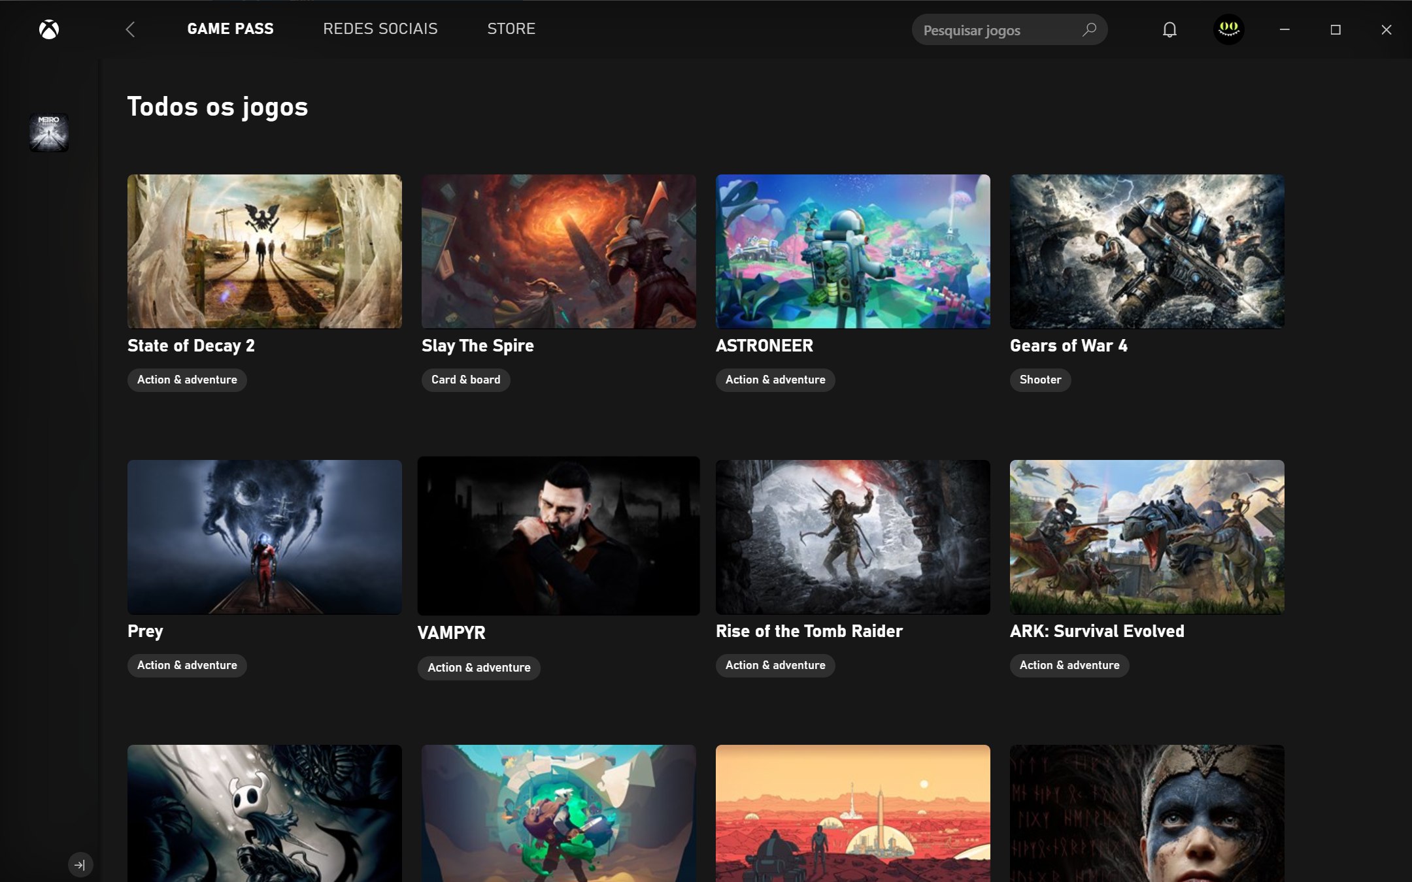Select Tomb Raider's Action & adventure tag
Image resolution: width=1412 pixels, height=882 pixels.
775,665
